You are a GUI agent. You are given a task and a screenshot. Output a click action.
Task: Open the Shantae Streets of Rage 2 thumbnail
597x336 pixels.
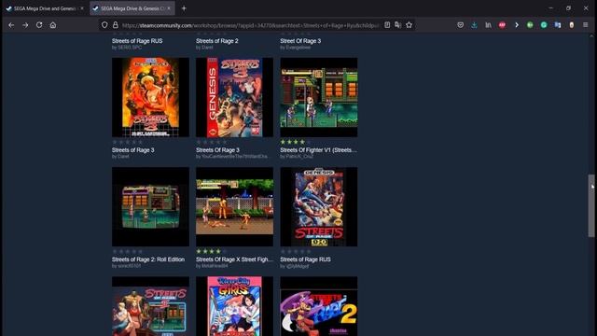point(319,306)
